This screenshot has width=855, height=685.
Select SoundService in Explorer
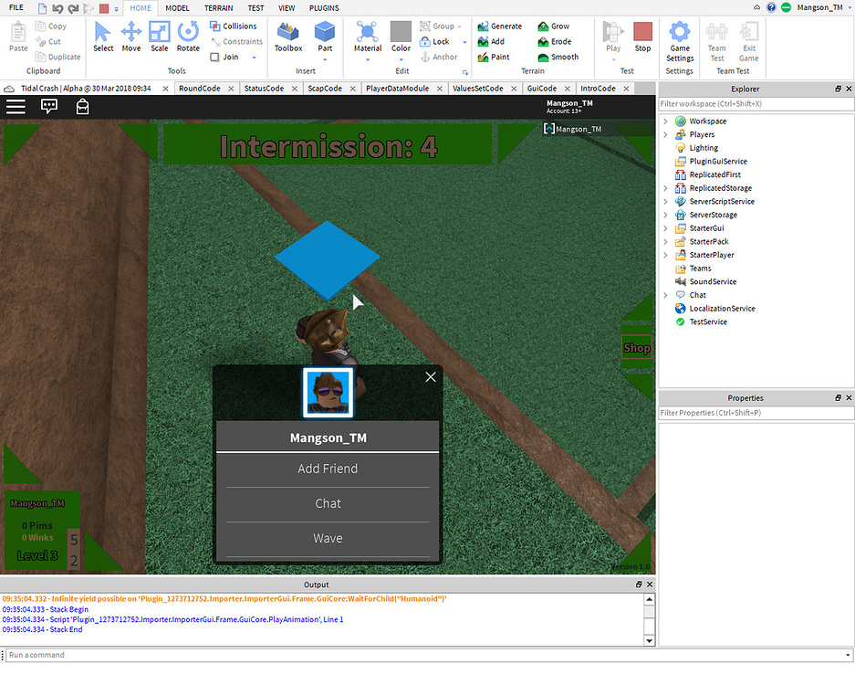tap(713, 281)
